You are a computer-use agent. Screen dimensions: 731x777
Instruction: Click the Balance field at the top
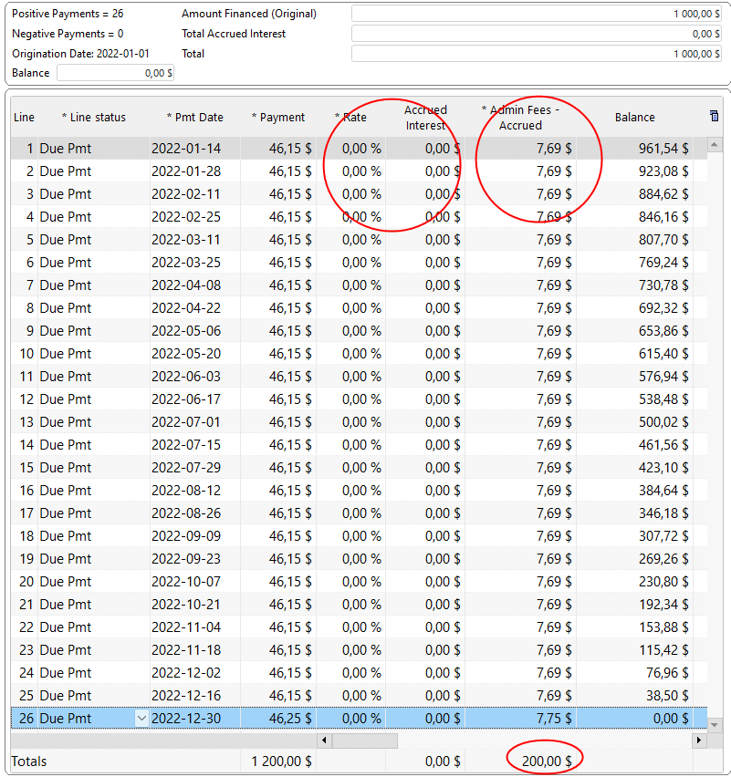pos(116,73)
